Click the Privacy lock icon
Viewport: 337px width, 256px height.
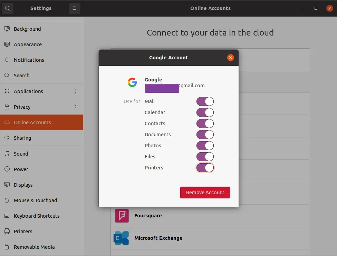7,107
